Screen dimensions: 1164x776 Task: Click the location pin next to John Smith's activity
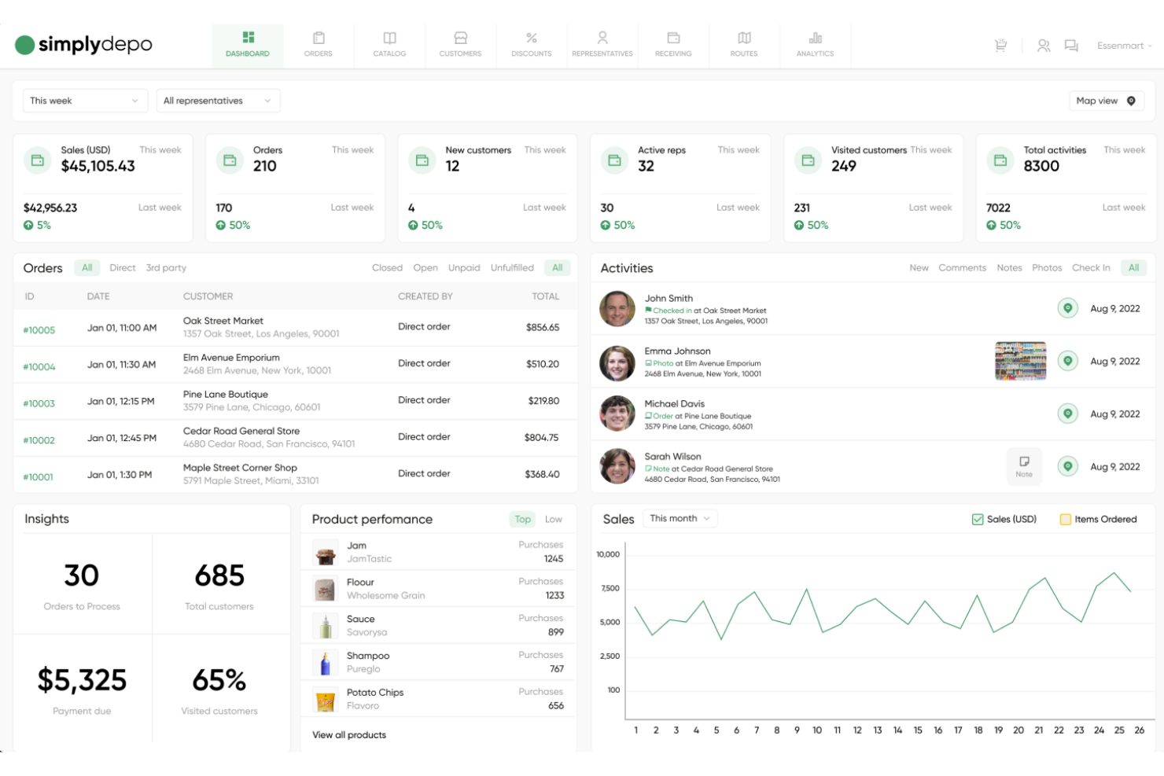point(1067,308)
